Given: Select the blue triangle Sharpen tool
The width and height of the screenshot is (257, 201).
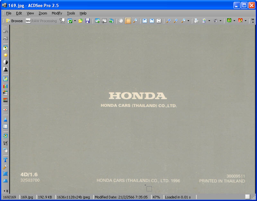Looking at the screenshot, I should [x=5, y=119].
